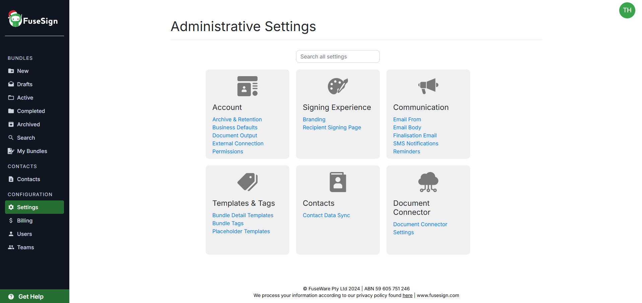Go to Drafts bundles
This screenshot has height=303, width=642.
coord(34,84)
